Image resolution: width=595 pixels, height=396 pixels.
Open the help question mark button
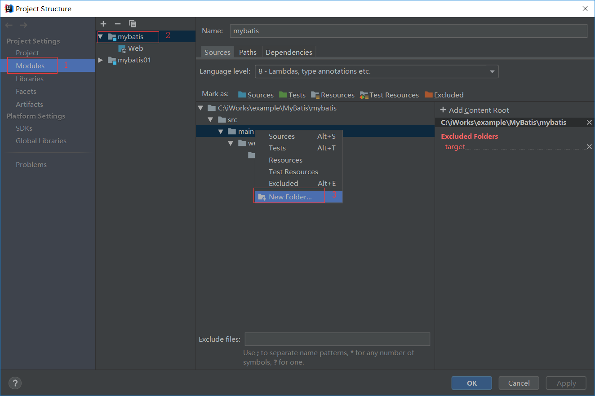(15, 383)
